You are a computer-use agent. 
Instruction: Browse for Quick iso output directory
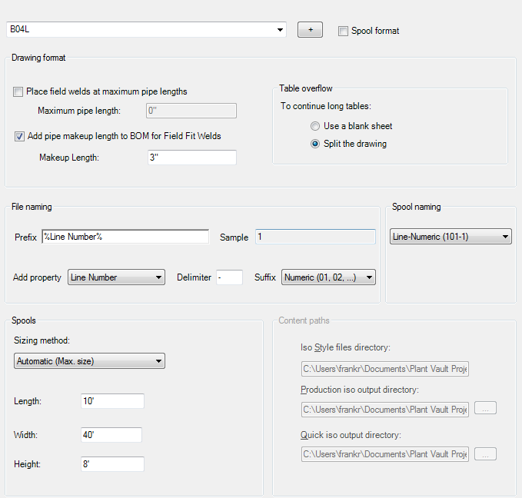coord(485,454)
